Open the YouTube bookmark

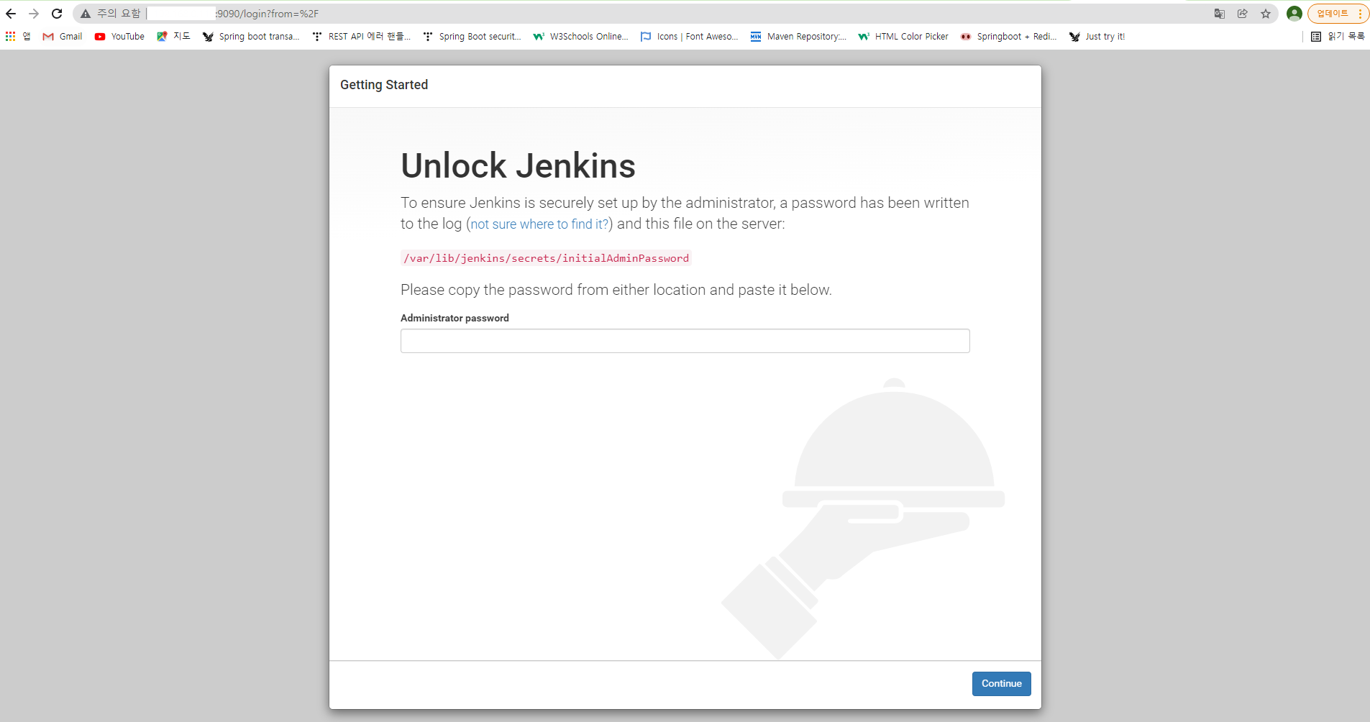tap(119, 37)
